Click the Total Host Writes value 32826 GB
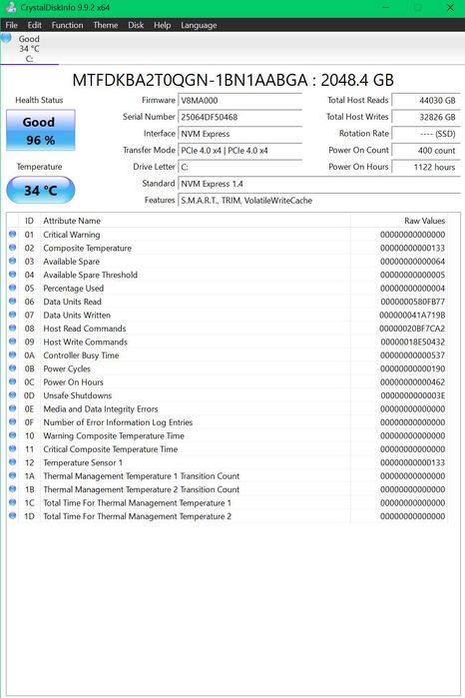This screenshot has height=698, width=465. tap(425, 117)
